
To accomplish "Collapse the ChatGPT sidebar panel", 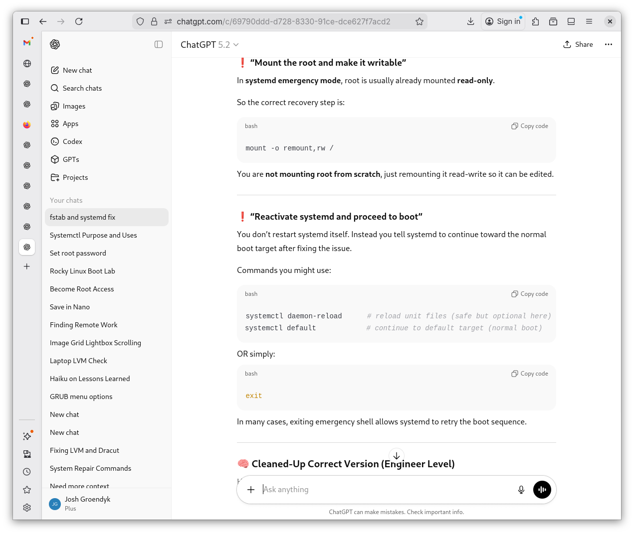I will pos(159,44).
